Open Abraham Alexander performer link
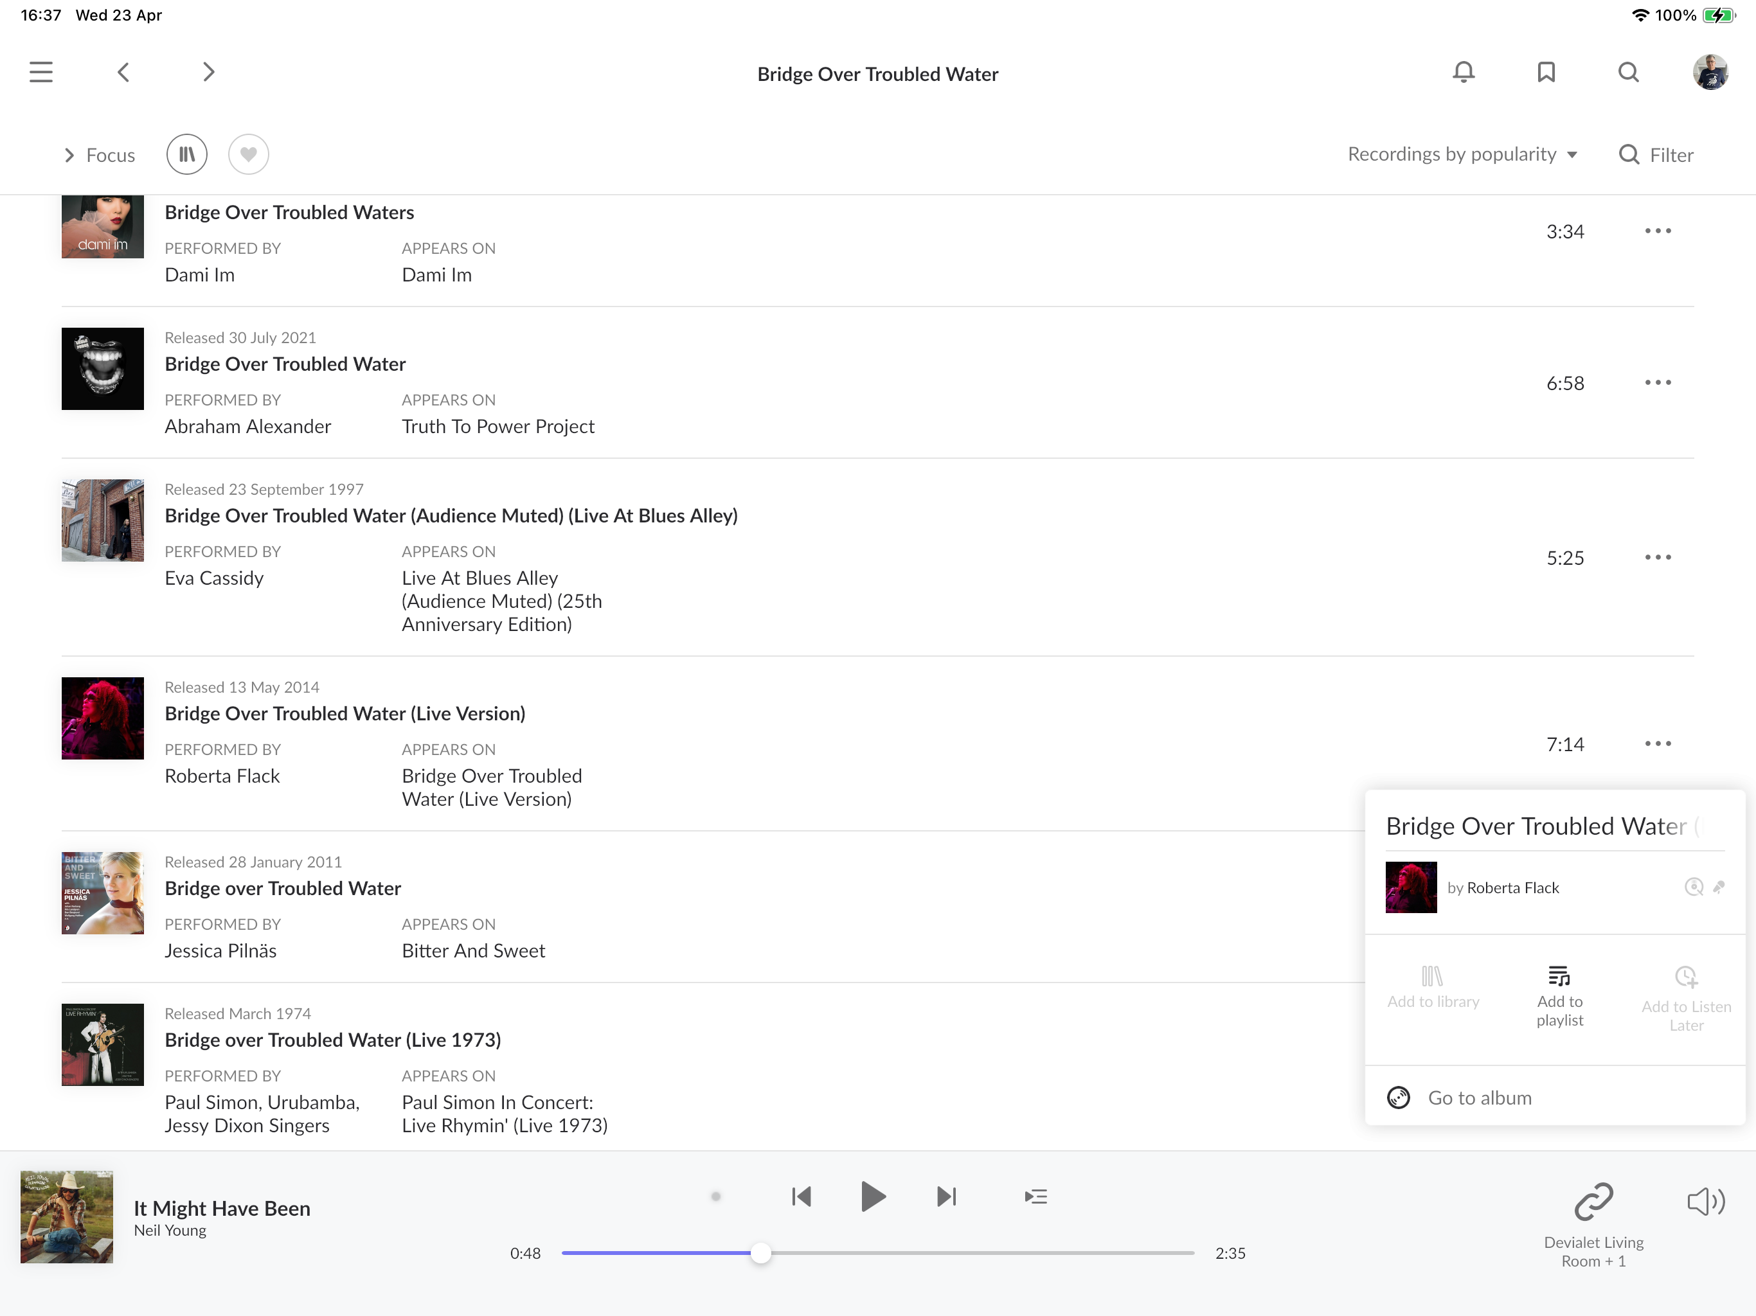1756x1316 pixels. [247, 426]
